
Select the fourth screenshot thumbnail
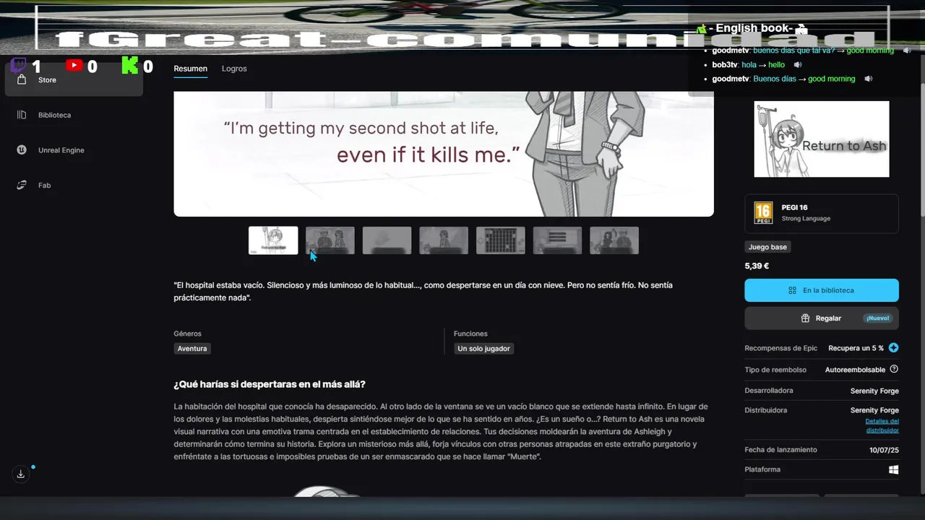pyautogui.click(x=444, y=240)
